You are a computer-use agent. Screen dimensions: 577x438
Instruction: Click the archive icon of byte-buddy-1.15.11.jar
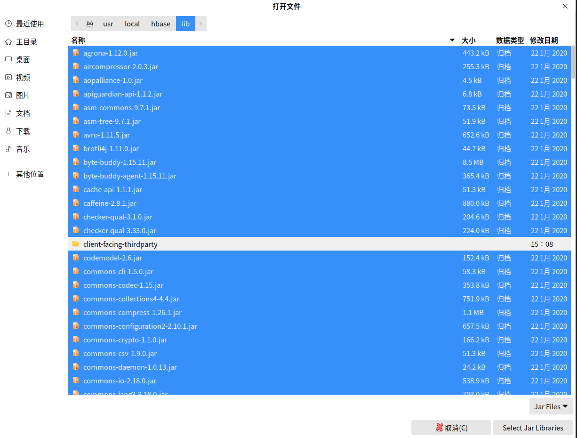76,162
